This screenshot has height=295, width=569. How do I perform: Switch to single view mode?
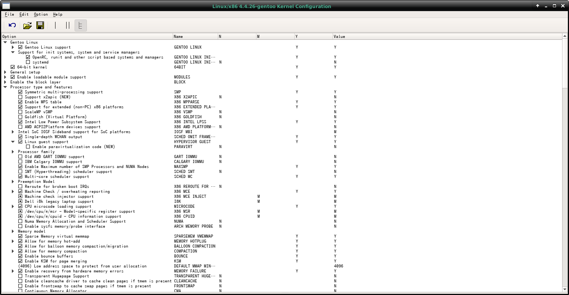coord(55,25)
